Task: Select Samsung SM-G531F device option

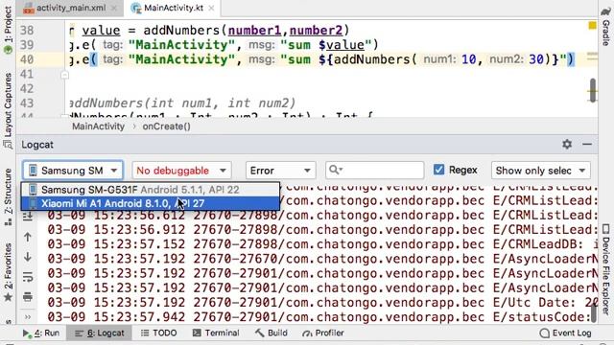Action: pos(151,190)
